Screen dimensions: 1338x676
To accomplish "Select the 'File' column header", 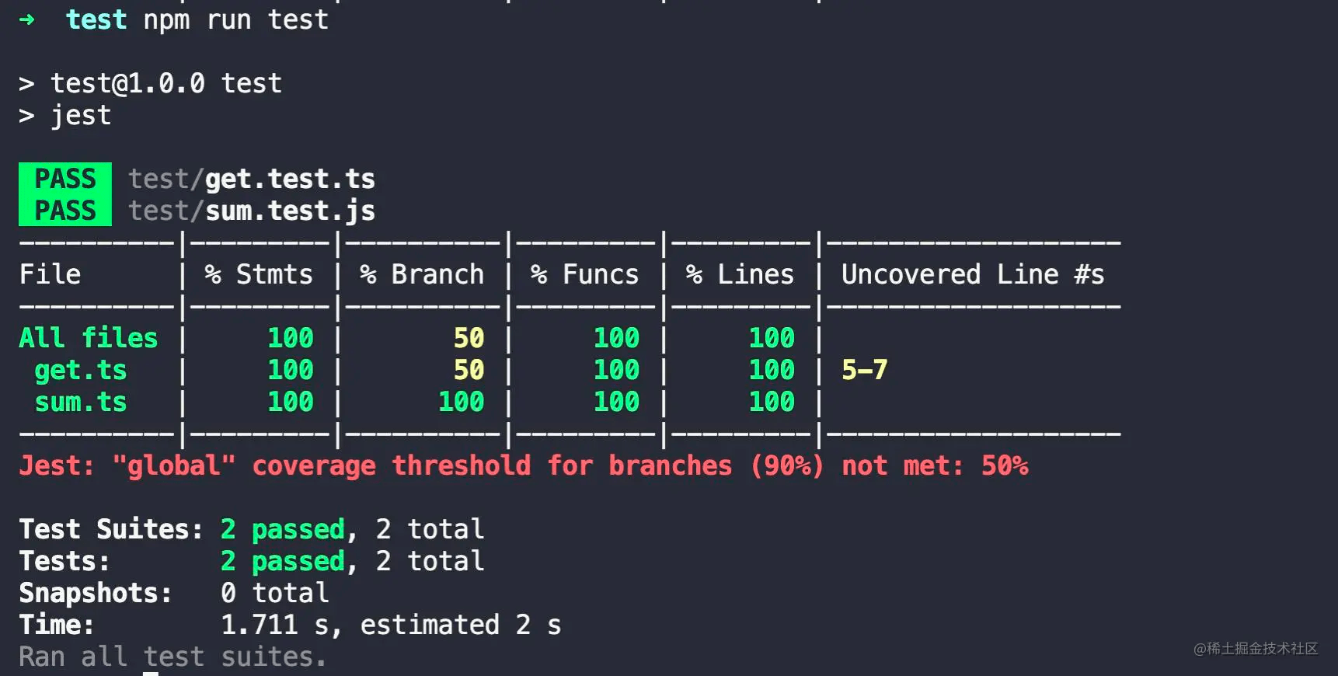I will click(x=50, y=274).
